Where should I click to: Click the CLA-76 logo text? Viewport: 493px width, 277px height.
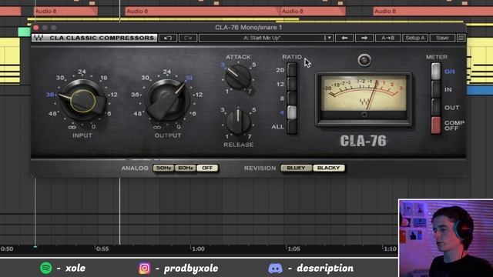click(x=363, y=141)
